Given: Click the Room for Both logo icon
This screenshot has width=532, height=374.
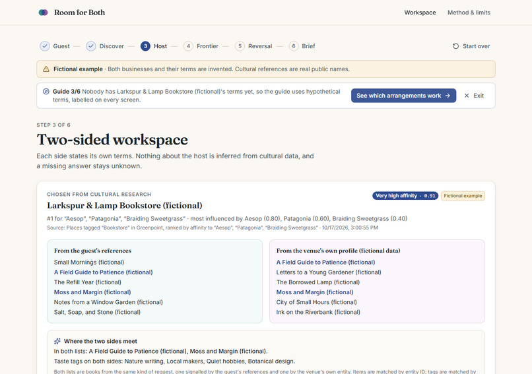Looking at the screenshot, I should click(x=43, y=13).
